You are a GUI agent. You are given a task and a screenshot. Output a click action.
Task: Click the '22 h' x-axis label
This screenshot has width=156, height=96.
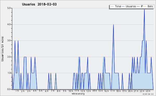142,91
